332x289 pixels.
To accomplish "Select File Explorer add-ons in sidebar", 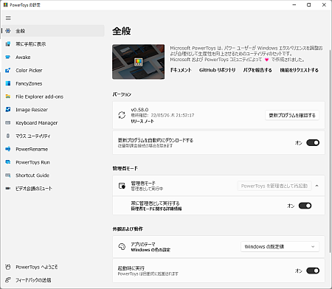I will 39,97.
